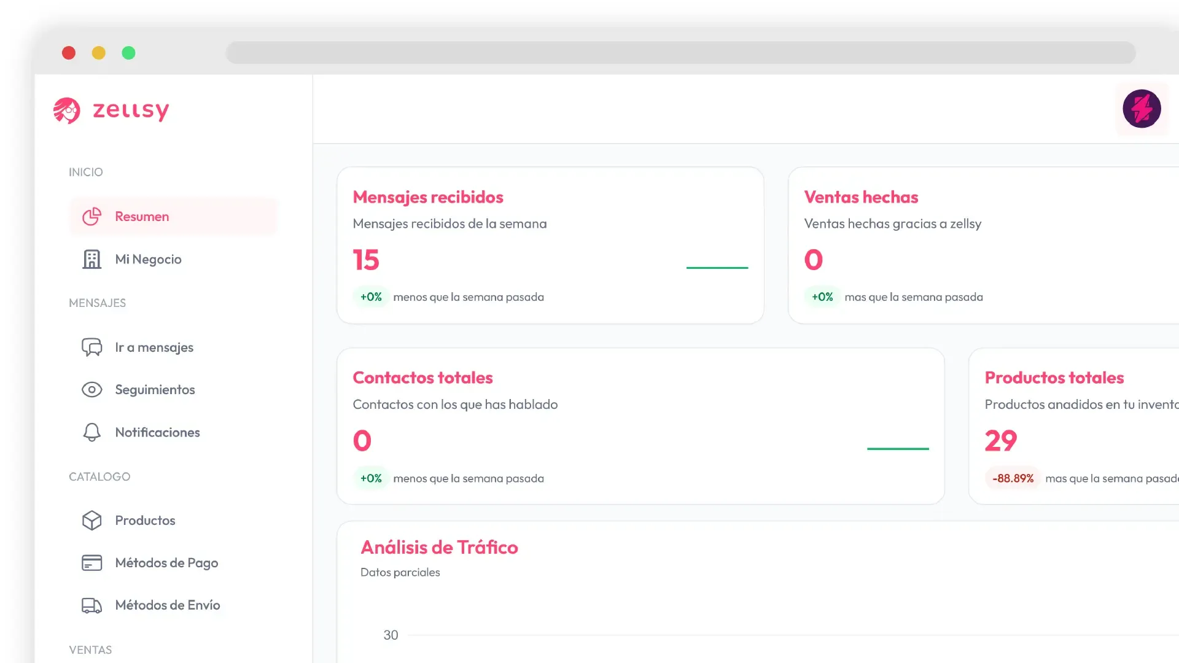Open the Zellsy logo in the sidebar
This screenshot has height=663, width=1179.
[x=111, y=110]
